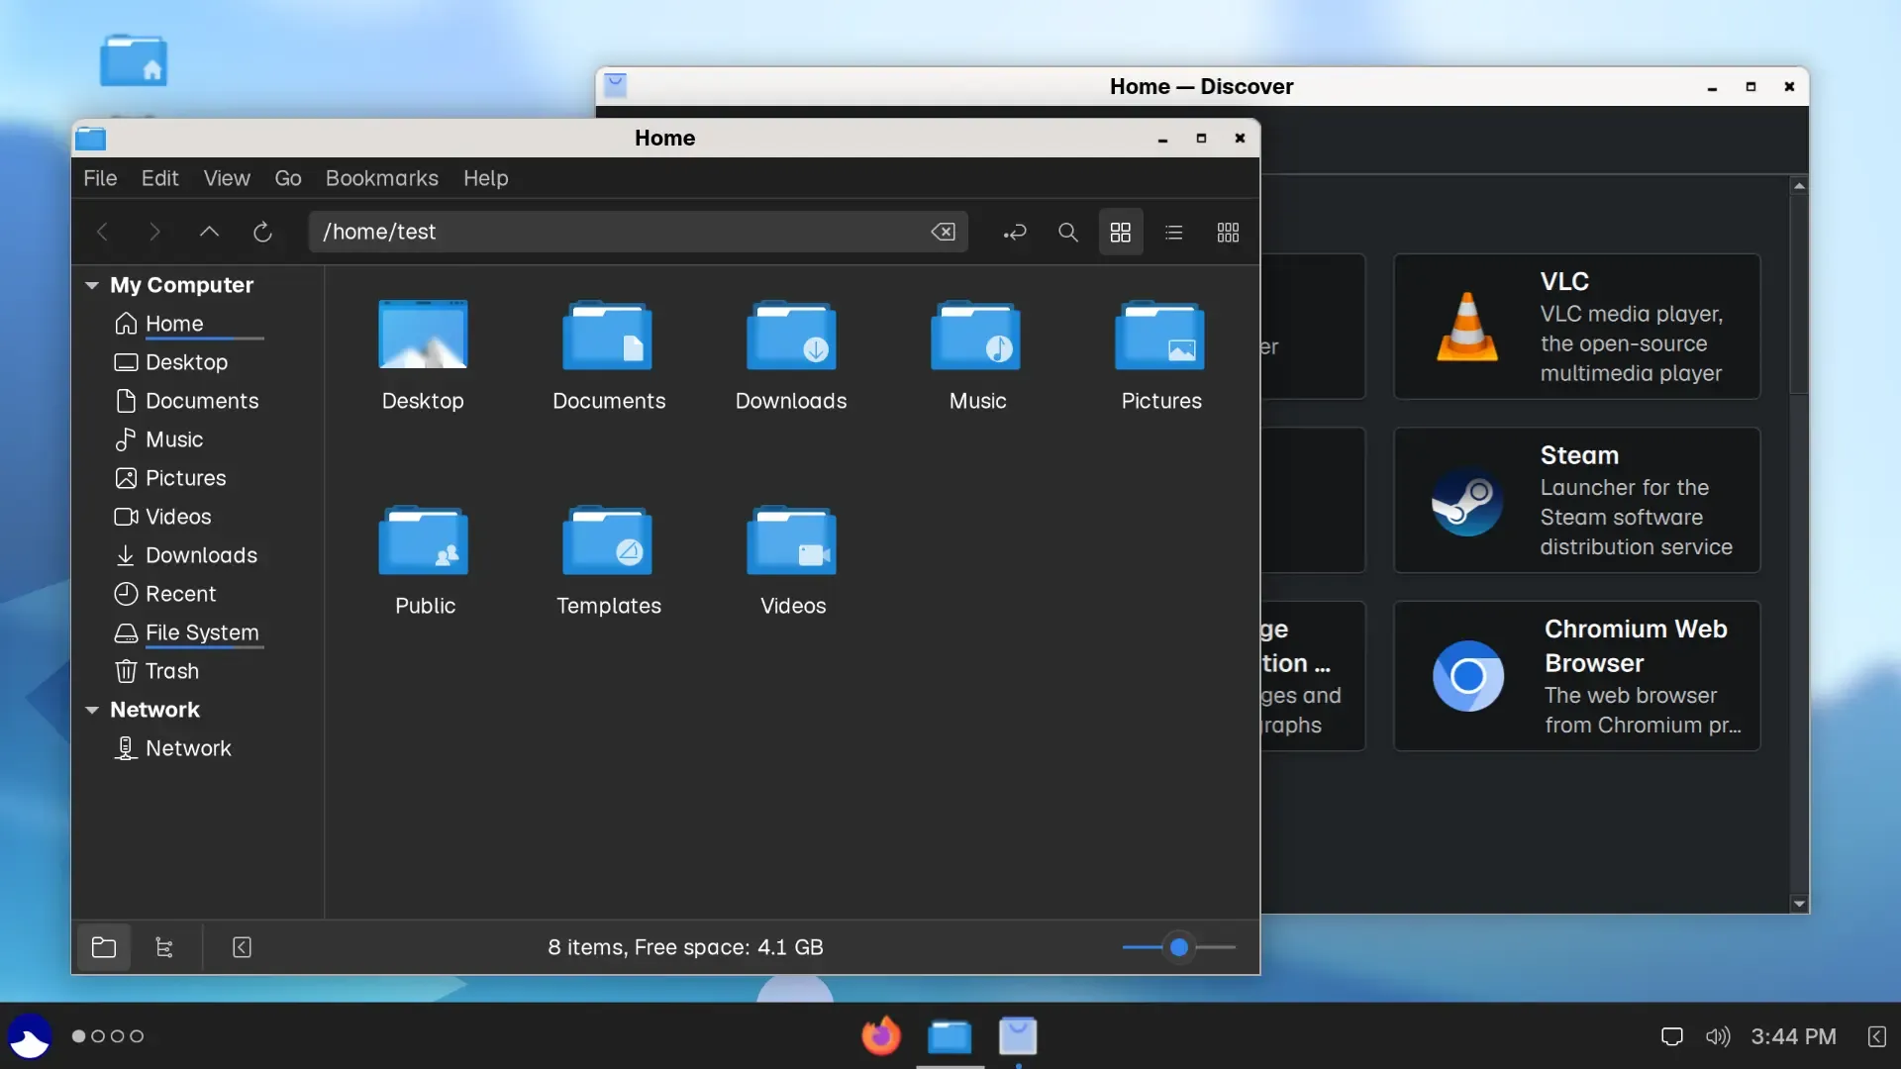Switch to the second virtual desktop dot
Viewport: 1901px width, 1069px height.
[98, 1036]
